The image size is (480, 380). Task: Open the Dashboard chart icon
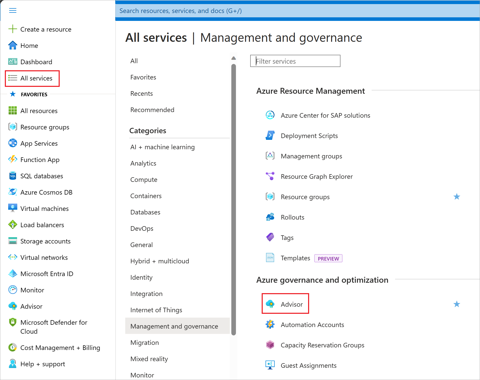click(12, 62)
